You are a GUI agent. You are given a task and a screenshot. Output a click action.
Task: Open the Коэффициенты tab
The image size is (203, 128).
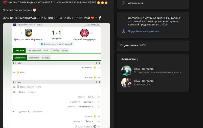pyautogui.click(x=34, y=50)
